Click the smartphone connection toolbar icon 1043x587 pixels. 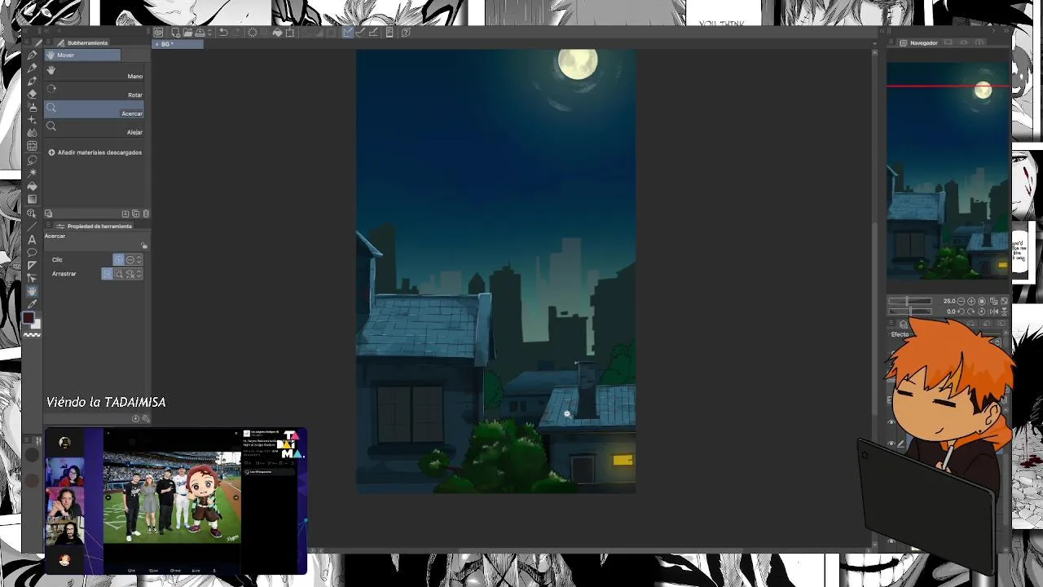click(x=389, y=33)
